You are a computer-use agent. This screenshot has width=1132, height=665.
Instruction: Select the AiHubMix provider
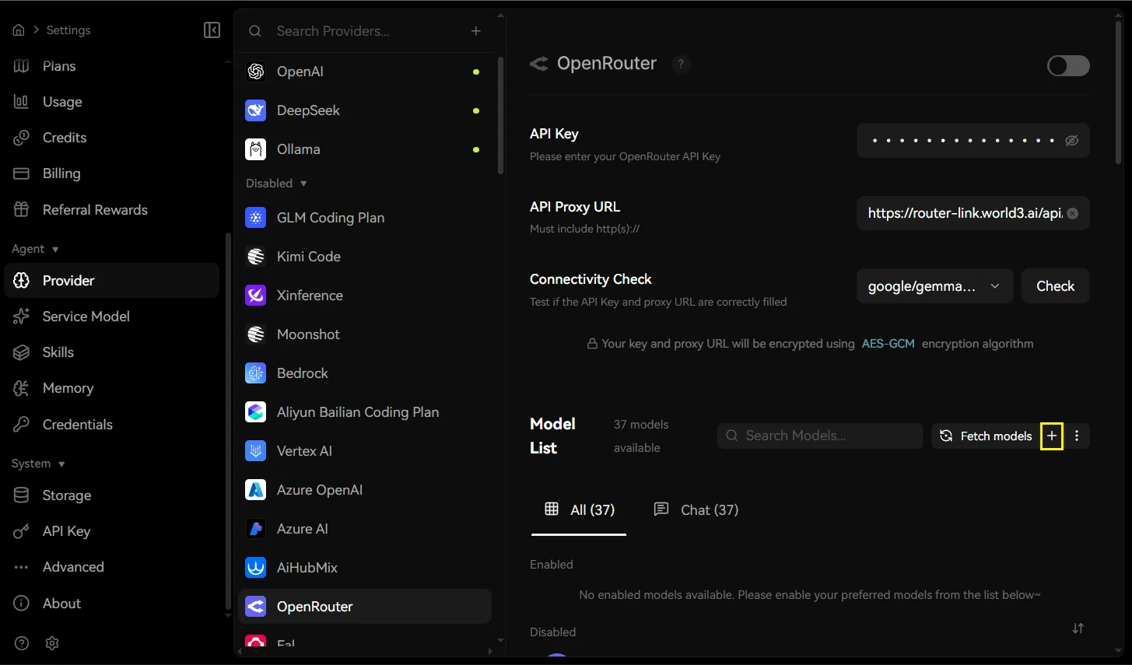(x=365, y=568)
